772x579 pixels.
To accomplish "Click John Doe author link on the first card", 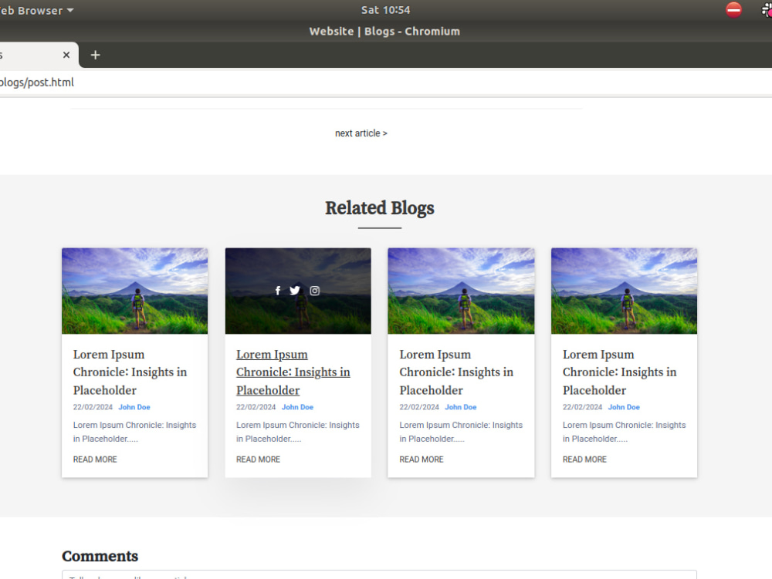I will coord(134,407).
